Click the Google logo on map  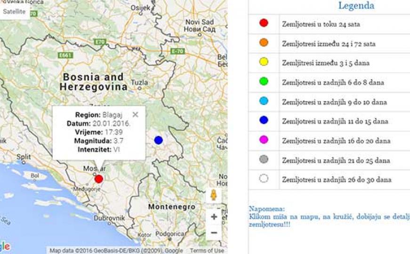coord(5,246)
